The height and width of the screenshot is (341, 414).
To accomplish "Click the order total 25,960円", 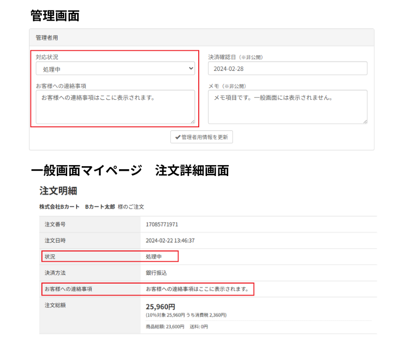I will pyautogui.click(x=160, y=306).
